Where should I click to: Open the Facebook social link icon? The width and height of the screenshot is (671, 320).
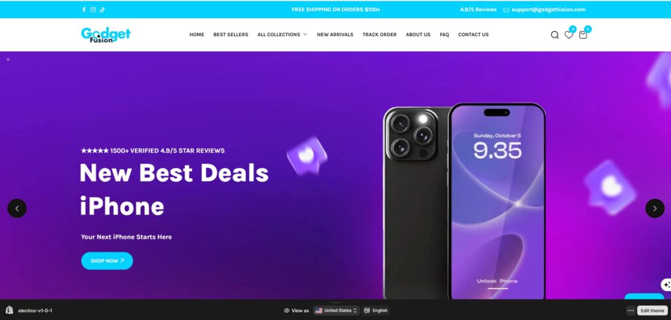pos(84,10)
